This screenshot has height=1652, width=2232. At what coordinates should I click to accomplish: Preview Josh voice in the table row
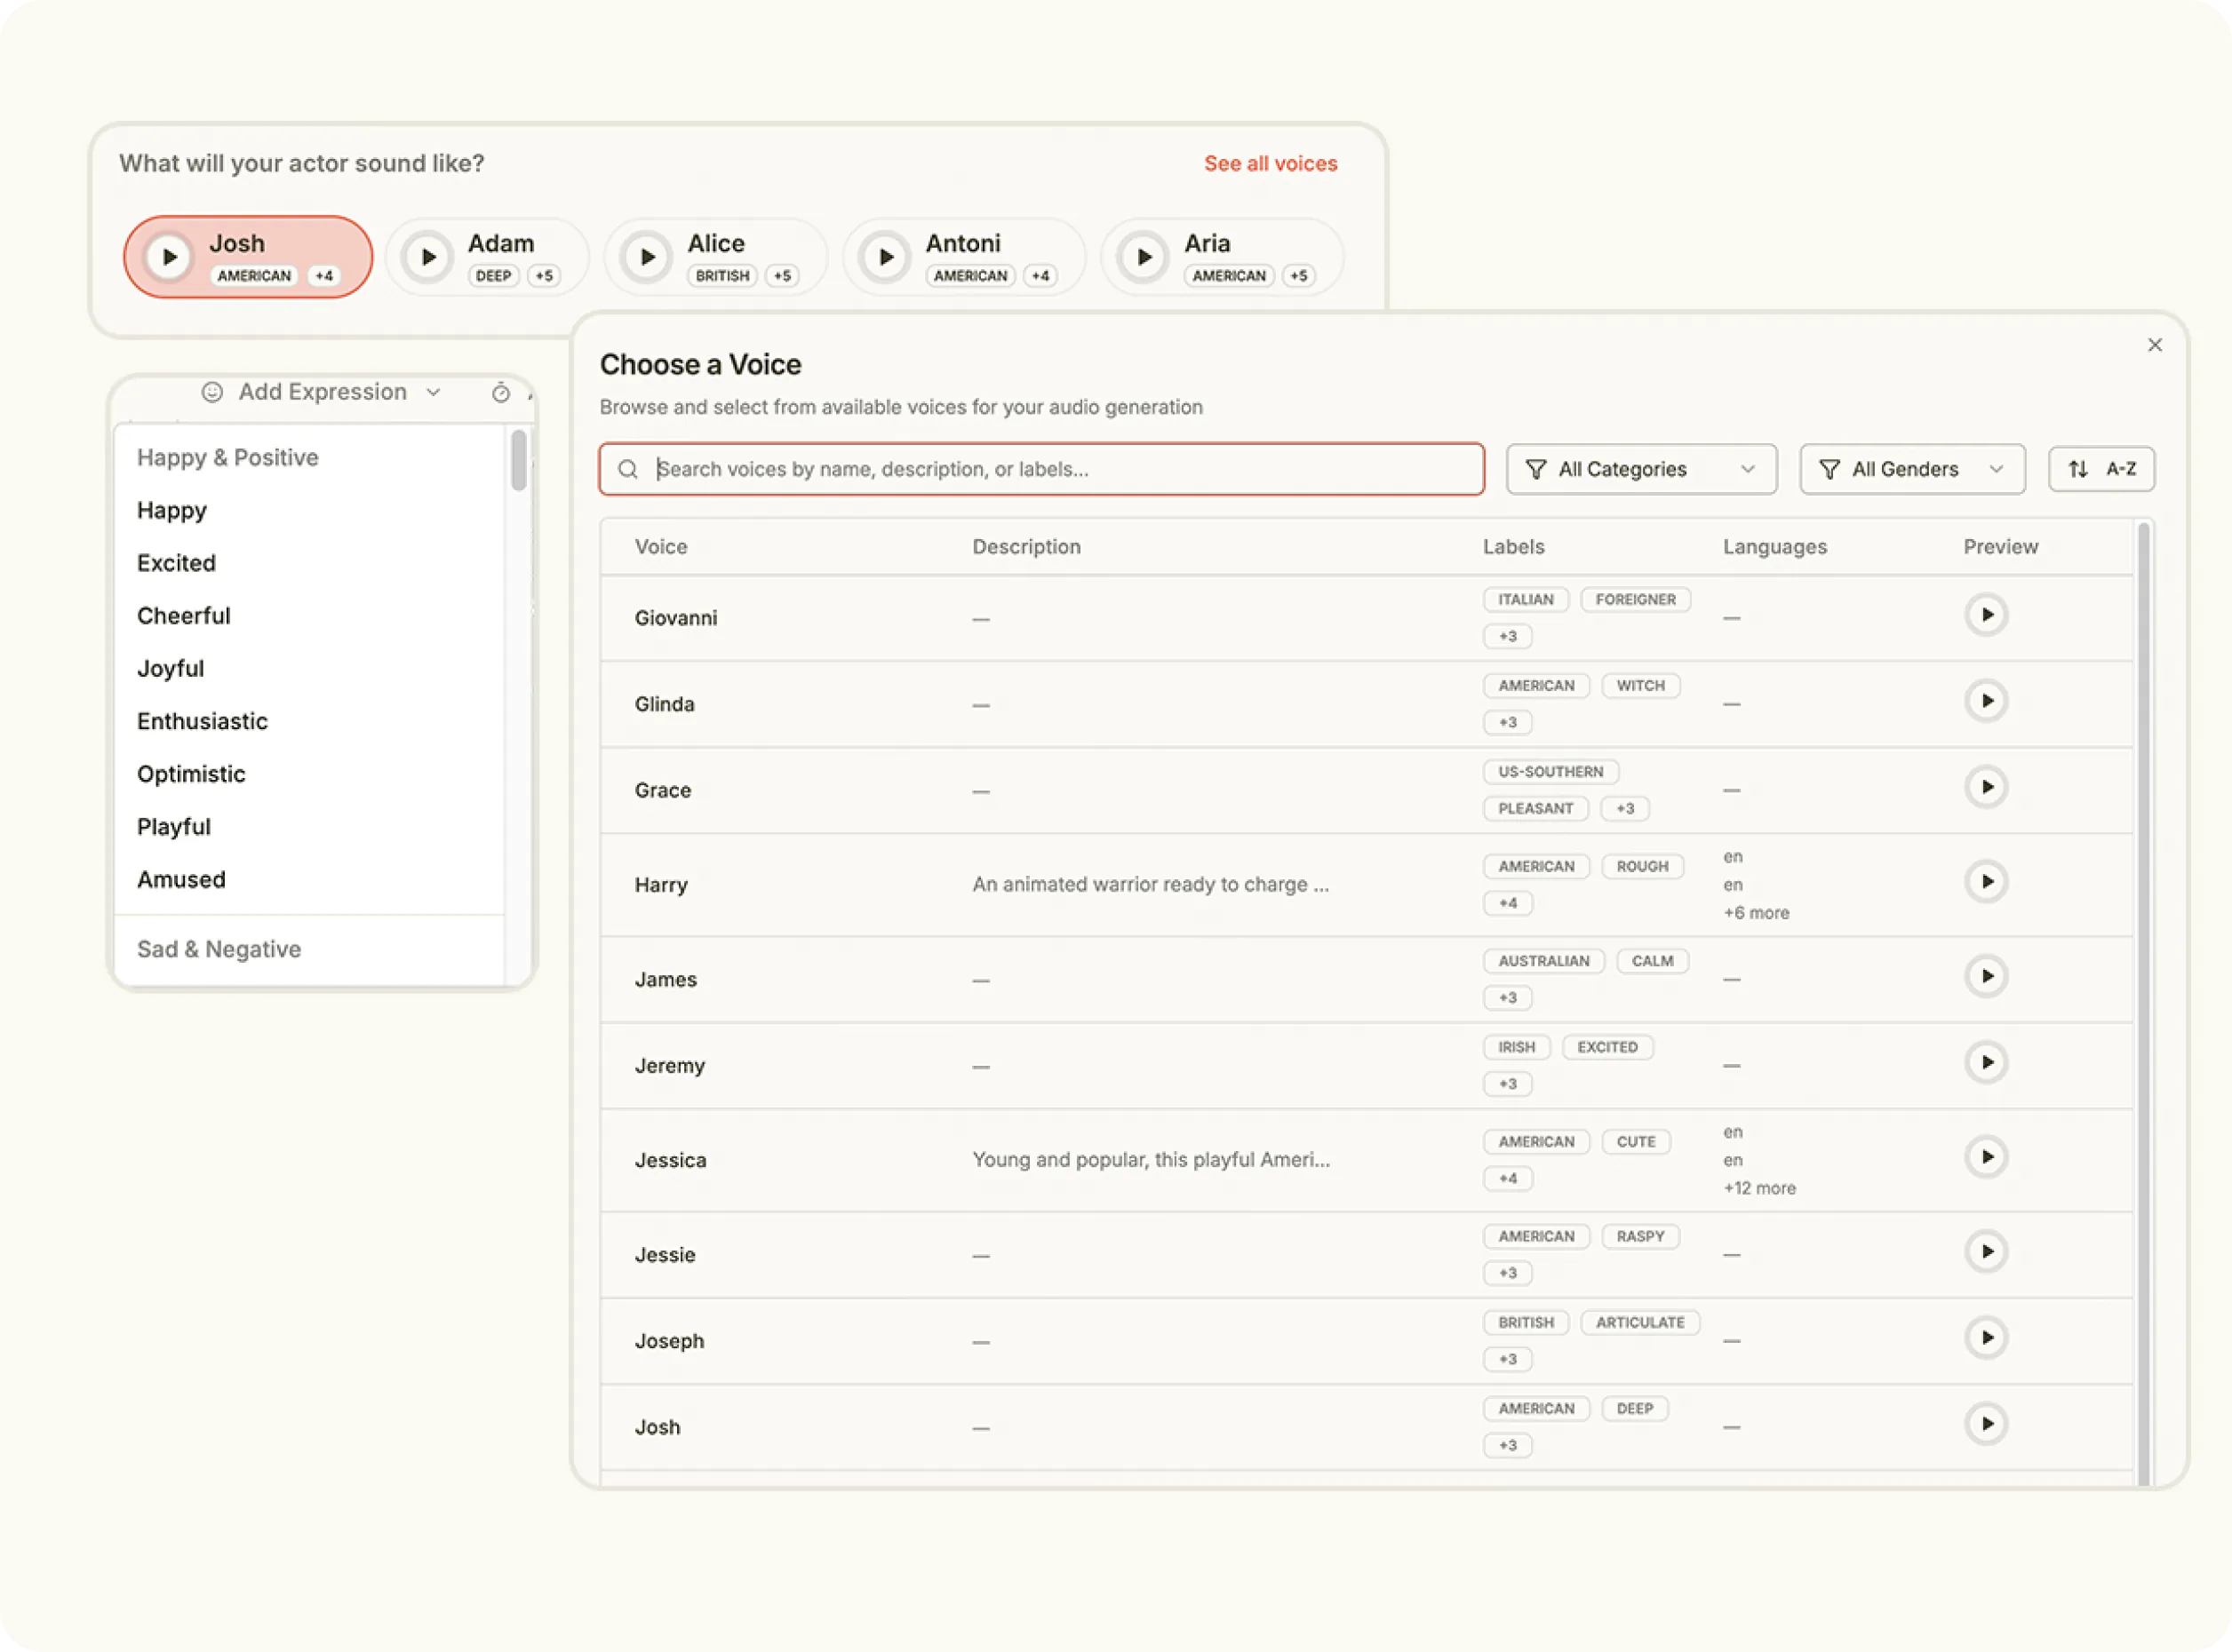click(x=1987, y=1424)
